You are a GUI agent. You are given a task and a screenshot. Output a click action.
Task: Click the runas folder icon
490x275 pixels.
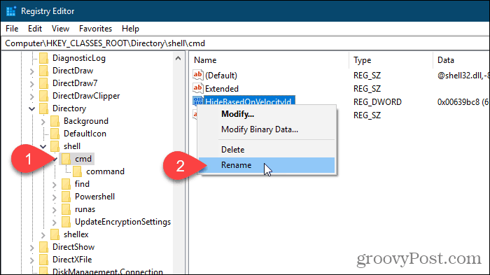[66, 209]
